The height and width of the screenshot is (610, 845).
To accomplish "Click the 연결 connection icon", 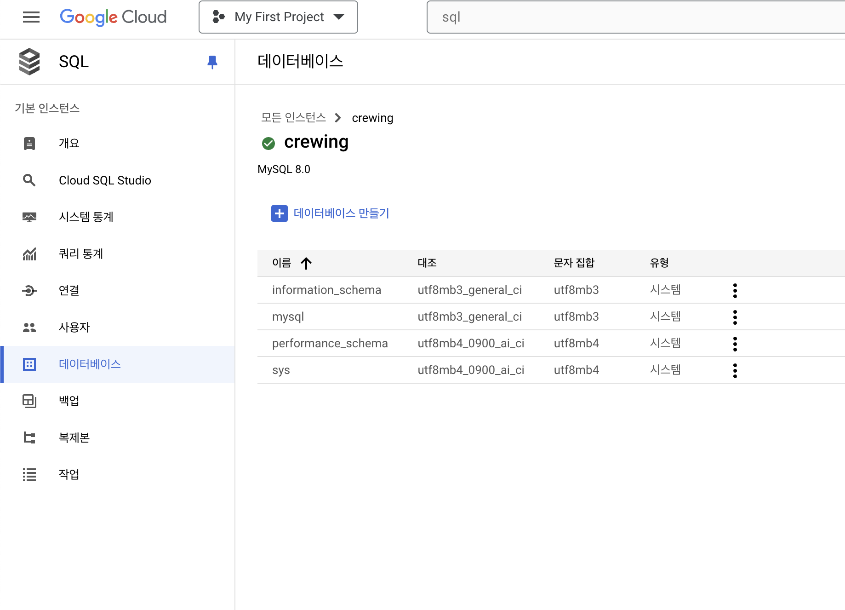I will tap(29, 291).
